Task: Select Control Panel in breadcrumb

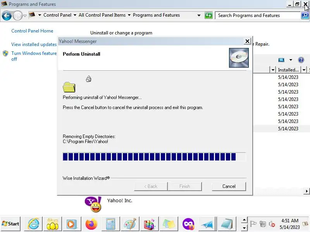Action: click(x=57, y=15)
